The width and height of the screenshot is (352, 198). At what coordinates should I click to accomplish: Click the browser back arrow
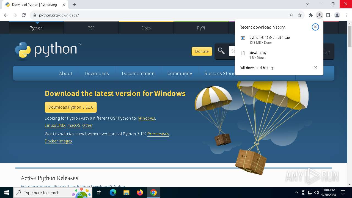(x=6, y=15)
